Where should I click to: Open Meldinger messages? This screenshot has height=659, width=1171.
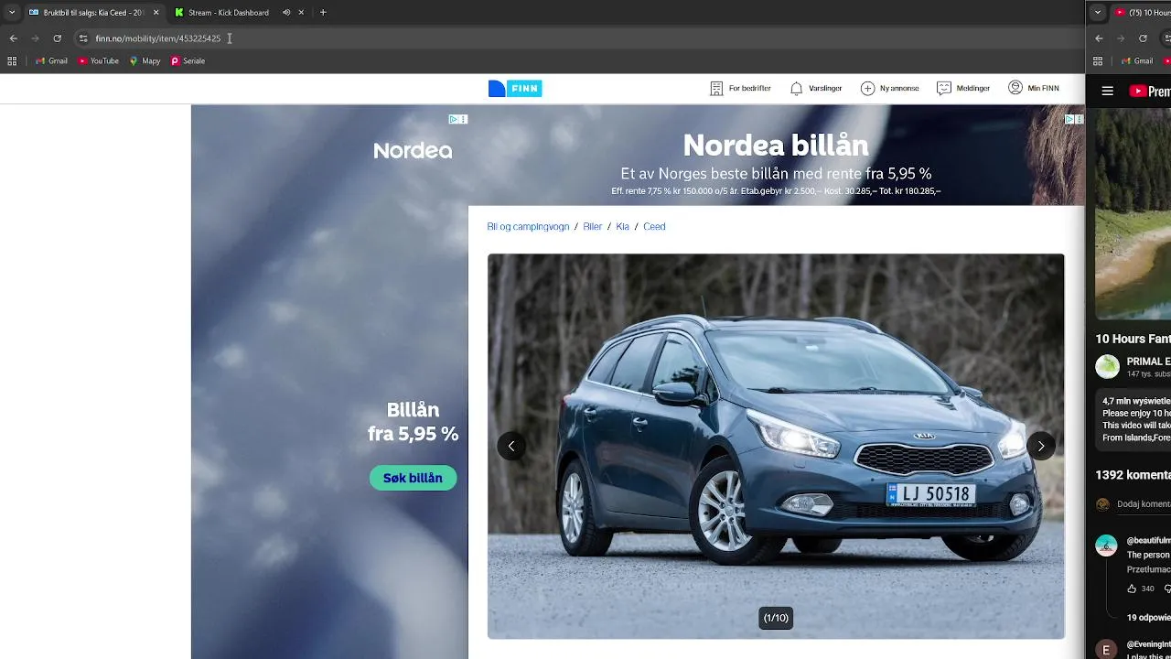963,89
